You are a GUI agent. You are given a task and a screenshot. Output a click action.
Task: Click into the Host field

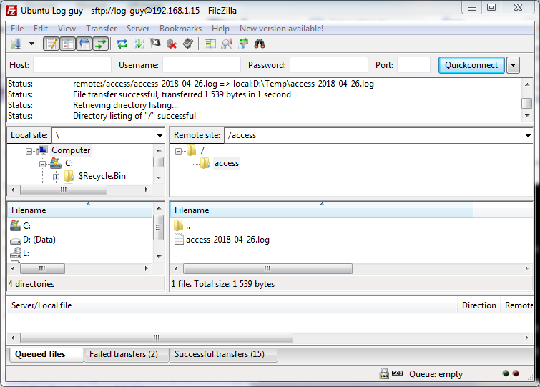[72, 65]
